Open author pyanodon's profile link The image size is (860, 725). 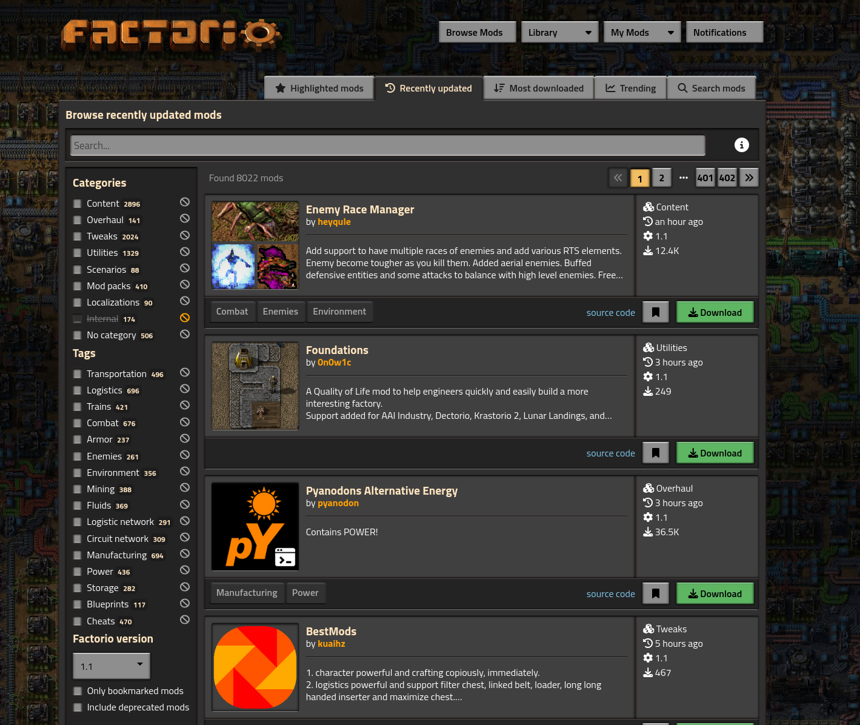(x=338, y=503)
